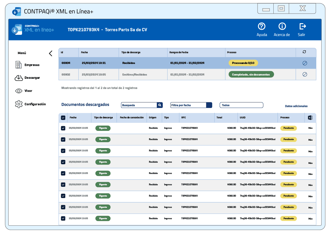
Task: Toggle the select-all checkbox in table header
Action: pyautogui.click(x=63, y=118)
